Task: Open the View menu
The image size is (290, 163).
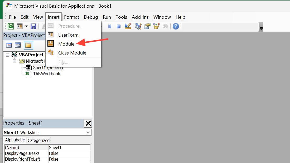Action: click(38, 17)
